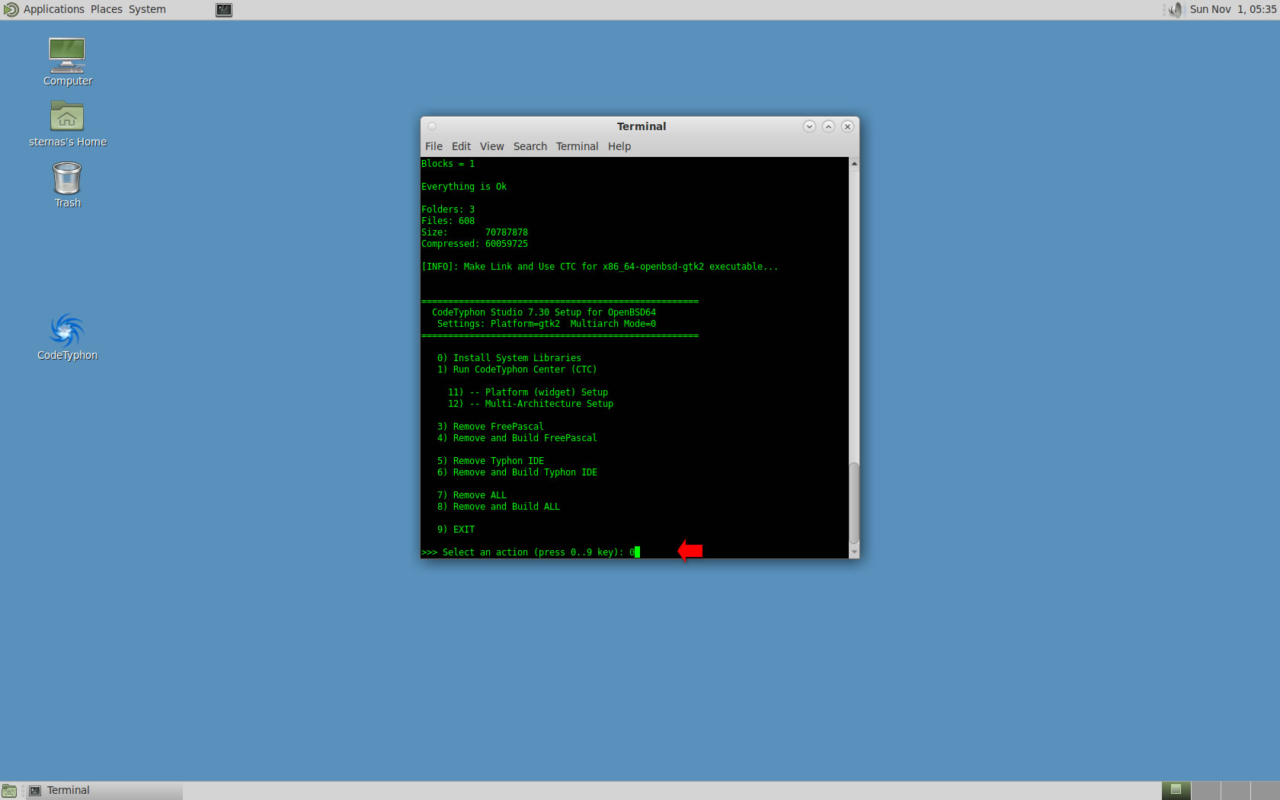Launch the CodeTyphon desktop icon

(67, 337)
